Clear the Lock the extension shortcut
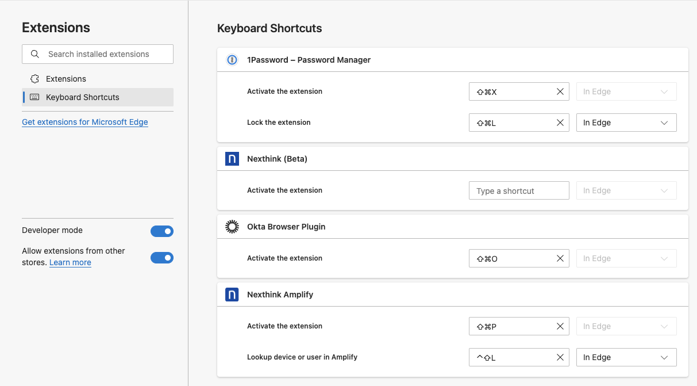The width and height of the screenshot is (697, 386). (560, 123)
